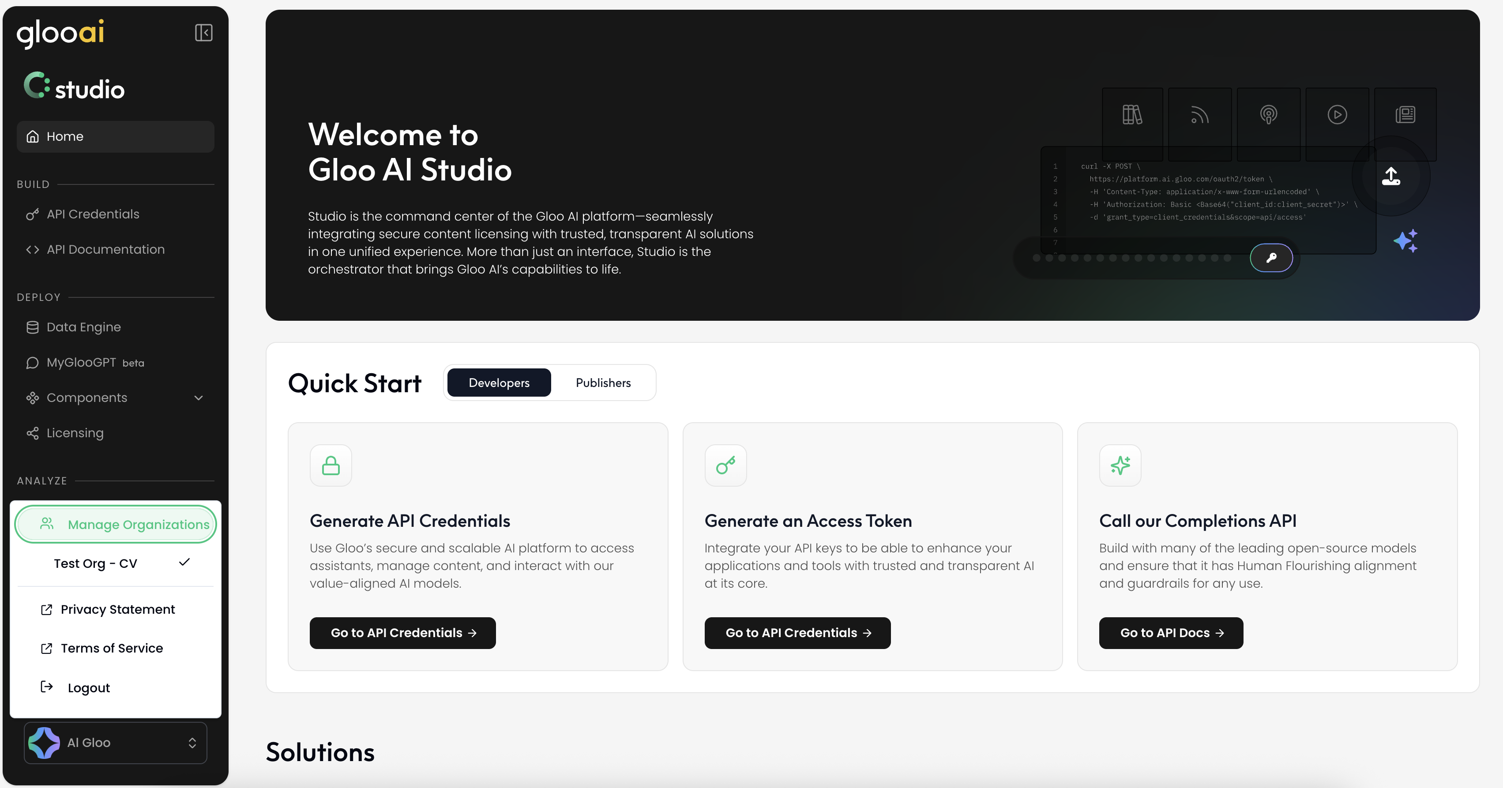Click the podcast icon in banner
The image size is (1503, 788).
(1268, 115)
